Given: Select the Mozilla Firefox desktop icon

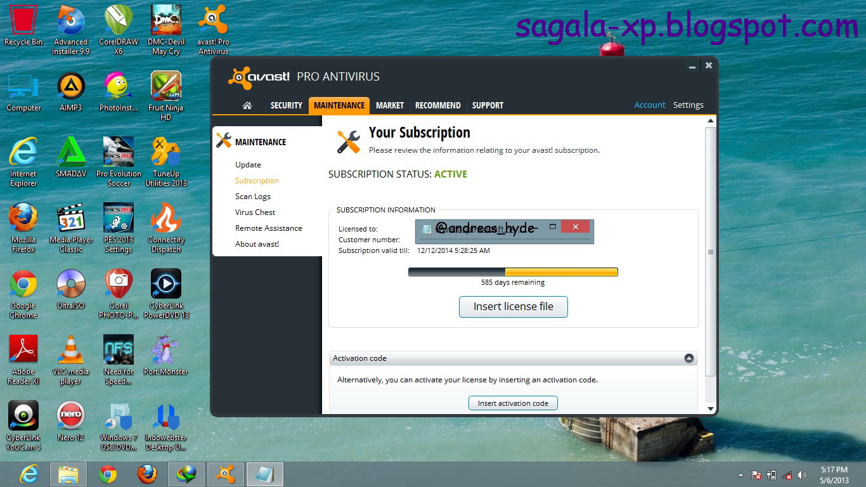Looking at the screenshot, I should (x=23, y=228).
